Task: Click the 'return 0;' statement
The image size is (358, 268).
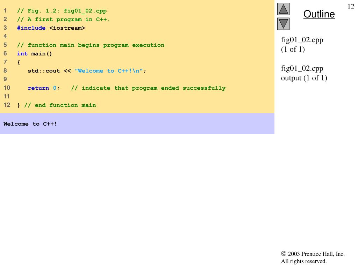Action: (44, 88)
